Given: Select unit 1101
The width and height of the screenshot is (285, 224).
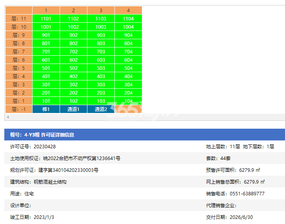Looking at the screenshot, I should coord(46,18).
